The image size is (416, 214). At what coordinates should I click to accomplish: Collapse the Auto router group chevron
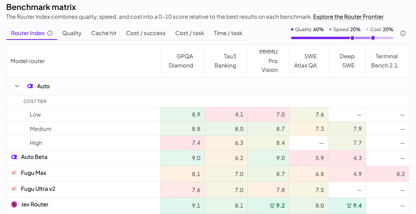17,86
